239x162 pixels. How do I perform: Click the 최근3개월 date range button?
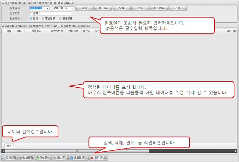[x=159, y=8]
